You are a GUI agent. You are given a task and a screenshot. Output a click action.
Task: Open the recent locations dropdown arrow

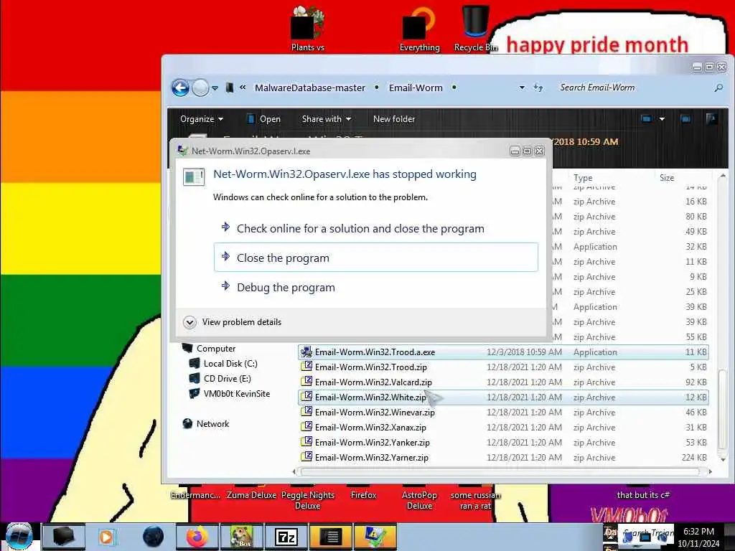click(x=215, y=88)
